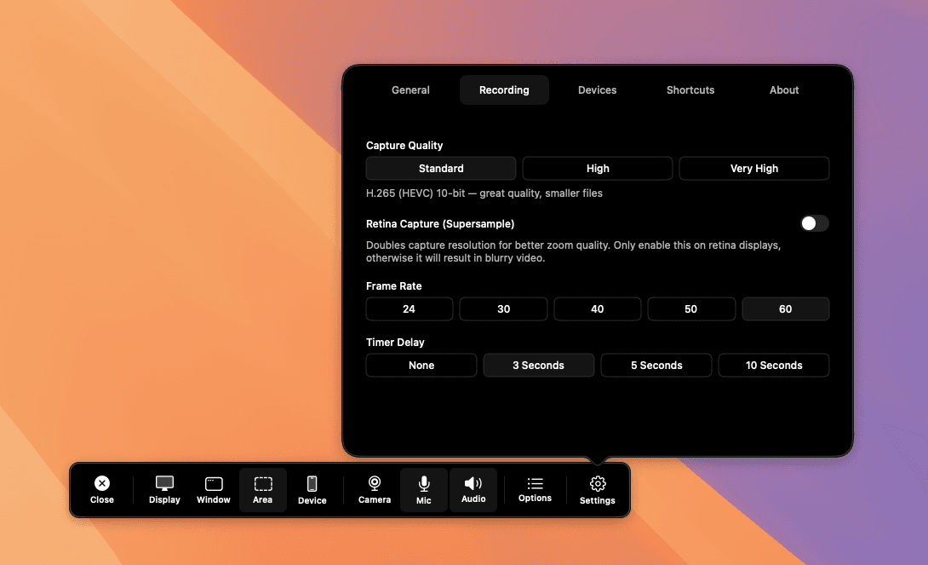Click the Mic icon in the toolbar
Viewport: 928px width, 565px height.
click(423, 490)
